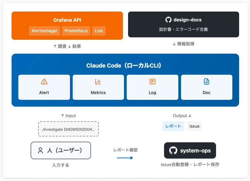Click the ↓ 情報取得 label
The image size is (250, 181).
coord(183,44)
